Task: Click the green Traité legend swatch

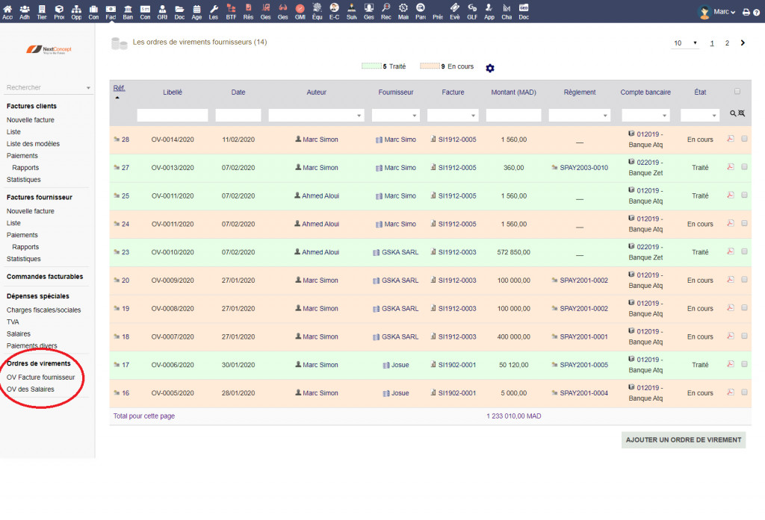Action: pyautogui.click(x=371, y=66)
